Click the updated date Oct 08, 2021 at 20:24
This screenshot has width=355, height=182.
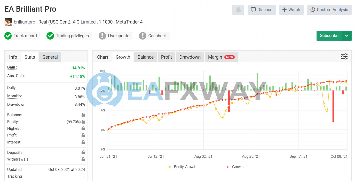pyautogui.click(x=67, y=170)
